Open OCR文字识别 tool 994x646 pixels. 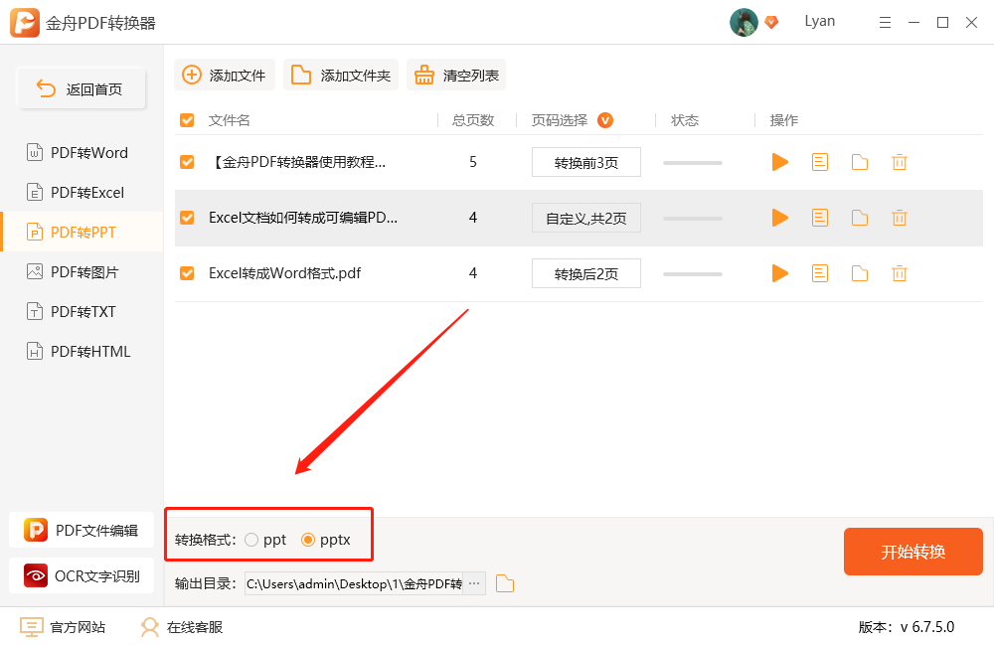pyautogui.click(x=82, y=575)
